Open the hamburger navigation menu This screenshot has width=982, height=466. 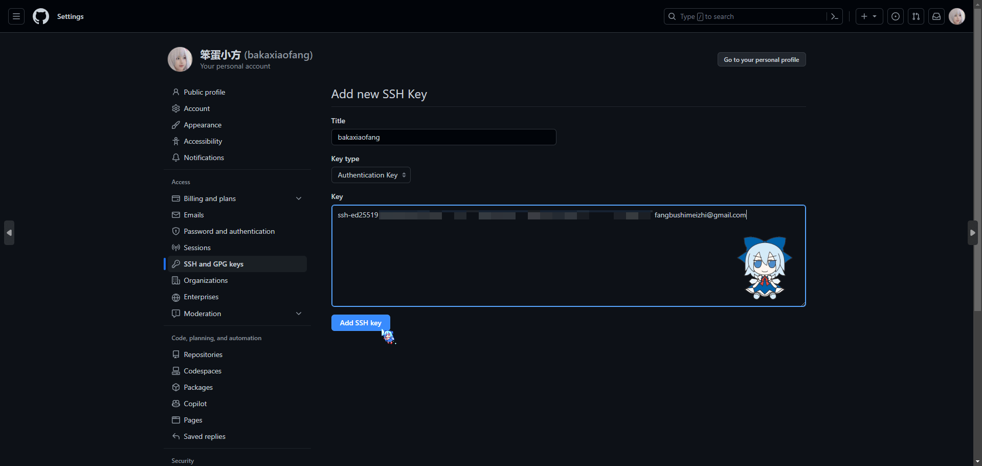click(16, 16)
